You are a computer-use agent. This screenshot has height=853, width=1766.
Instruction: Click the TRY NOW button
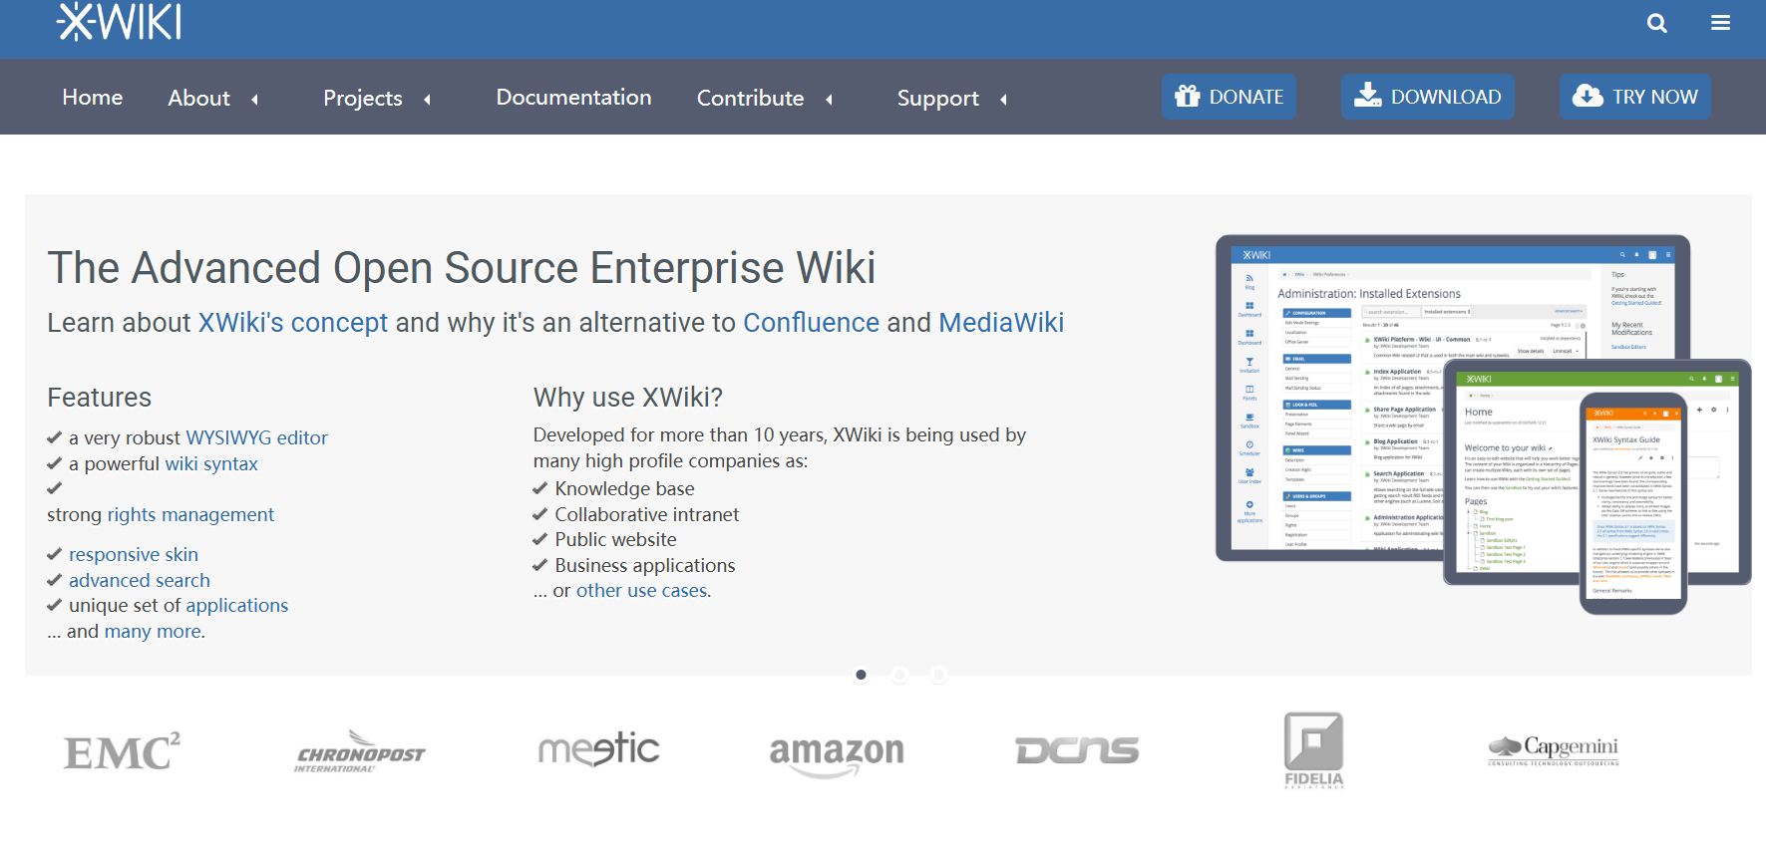tap(1635, 97)
